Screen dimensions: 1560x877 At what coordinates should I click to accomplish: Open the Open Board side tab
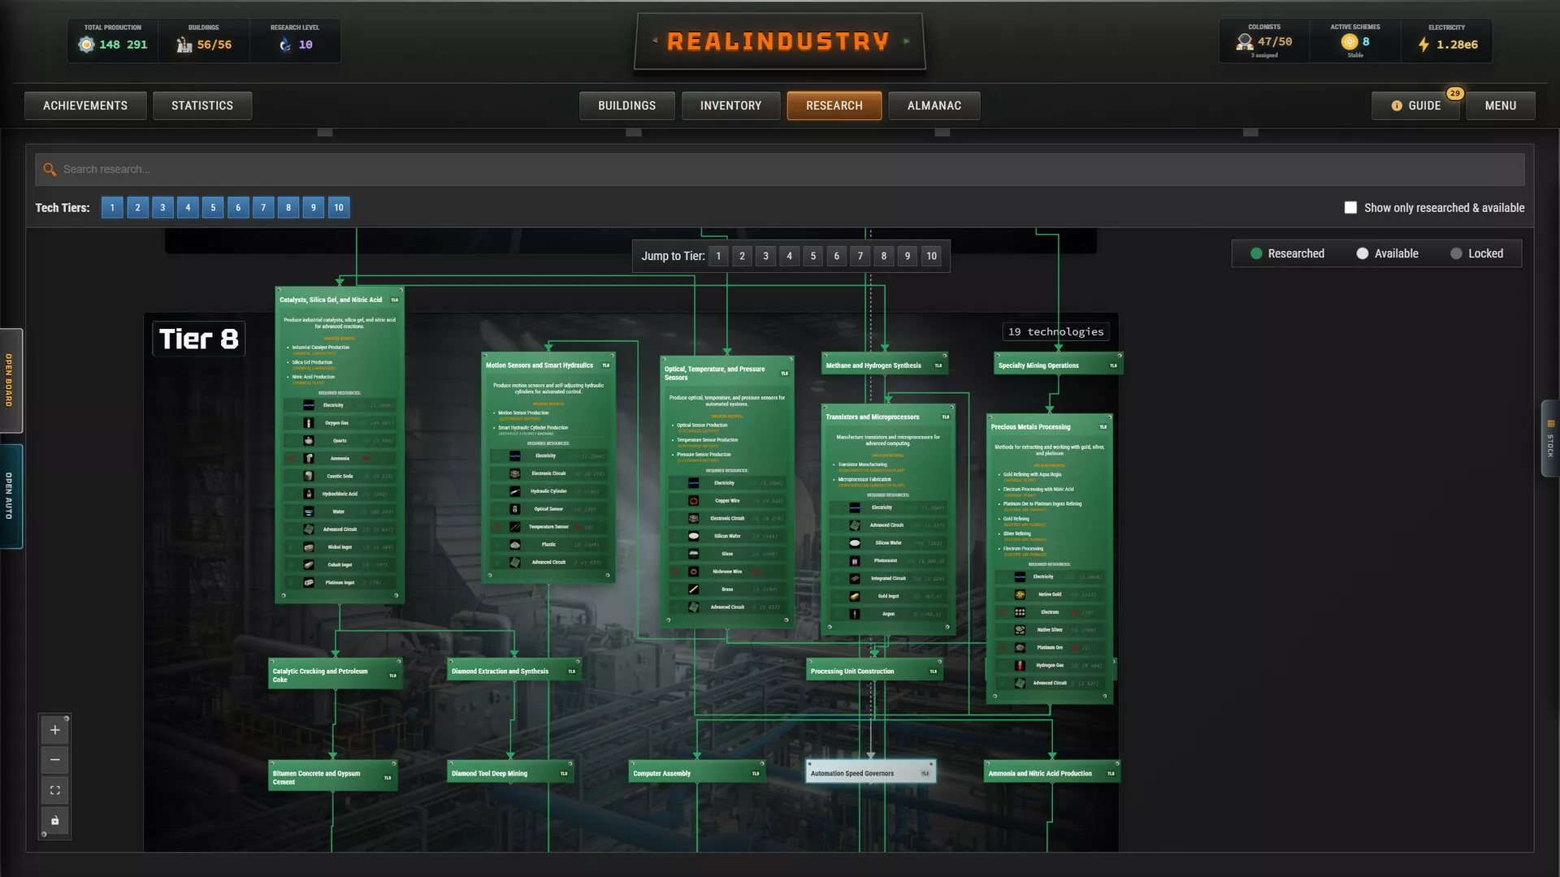click(x=11, y=380)
